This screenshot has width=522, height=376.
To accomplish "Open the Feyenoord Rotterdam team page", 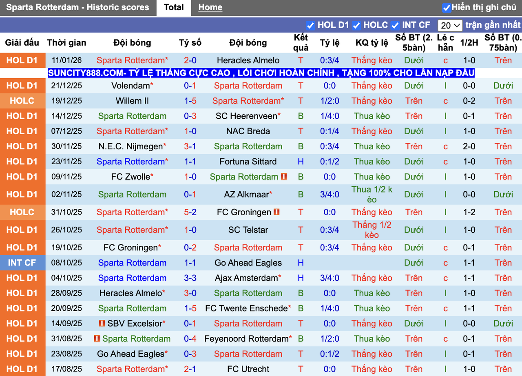I will tap(245, 338).
